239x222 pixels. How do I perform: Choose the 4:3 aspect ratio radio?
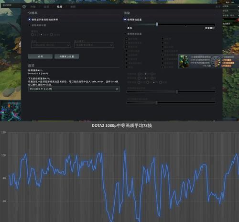click(33, 34)
